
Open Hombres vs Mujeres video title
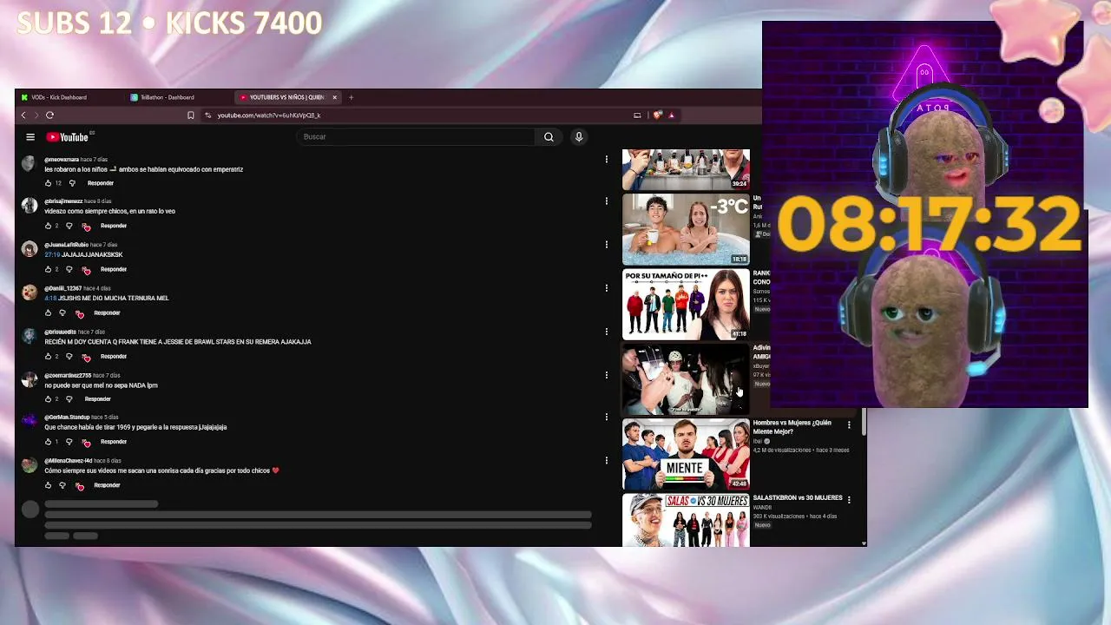point(792,427)
